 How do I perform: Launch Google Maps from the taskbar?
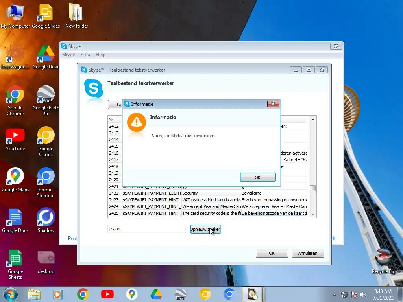[x=131, y=294]
